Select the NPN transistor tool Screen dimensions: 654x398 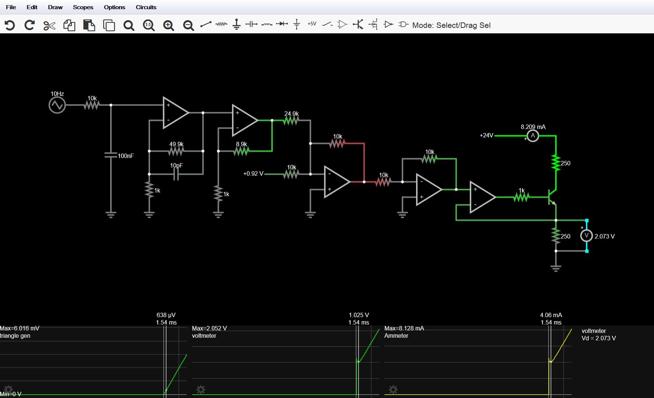click(x=358, y=25)
